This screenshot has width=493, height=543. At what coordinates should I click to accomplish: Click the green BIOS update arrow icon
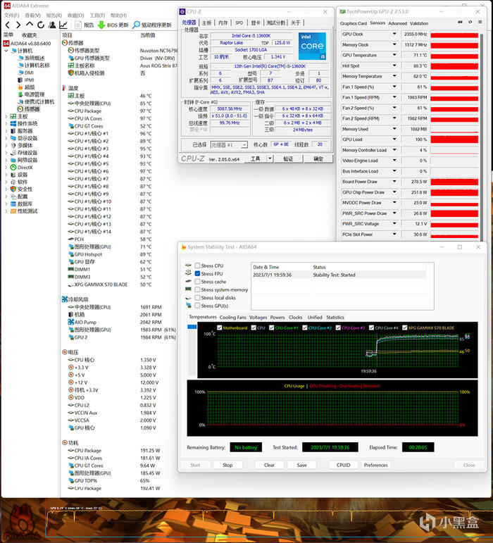(101, 25)
